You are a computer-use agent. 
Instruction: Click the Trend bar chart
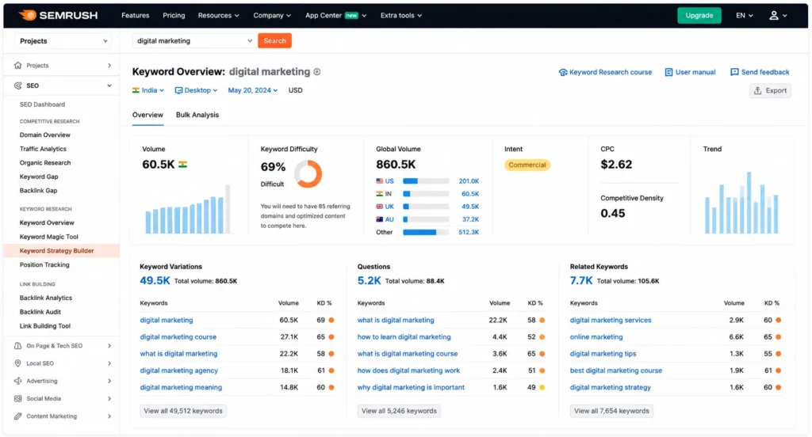[741, 203]
